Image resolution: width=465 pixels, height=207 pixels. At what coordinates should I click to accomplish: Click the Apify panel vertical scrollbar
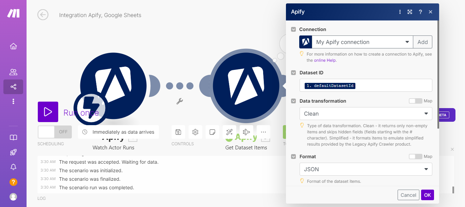point(438,74)
